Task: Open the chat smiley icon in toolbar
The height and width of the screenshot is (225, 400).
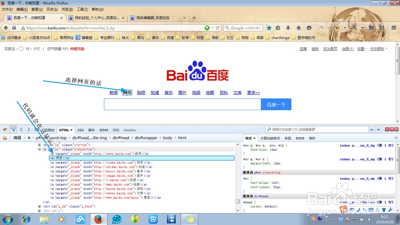Action: [309, 28]
